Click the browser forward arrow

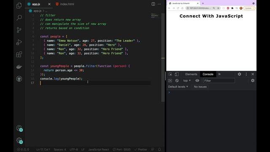pyautogui.click(x=173, y=8)
